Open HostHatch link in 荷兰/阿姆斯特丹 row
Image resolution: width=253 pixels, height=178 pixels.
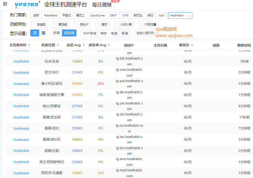(22, 162)
